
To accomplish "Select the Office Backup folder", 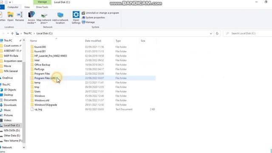I will click(42, 65).
